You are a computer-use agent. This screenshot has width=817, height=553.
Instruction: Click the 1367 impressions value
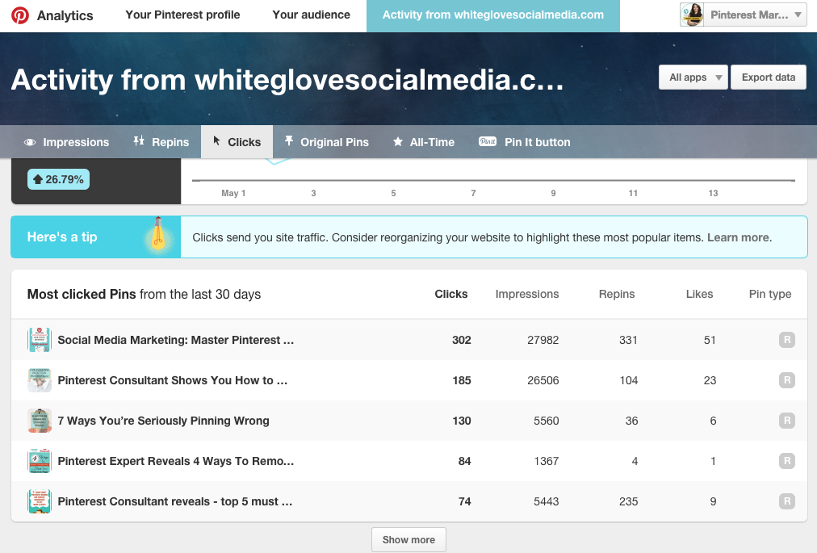(546, 461)
